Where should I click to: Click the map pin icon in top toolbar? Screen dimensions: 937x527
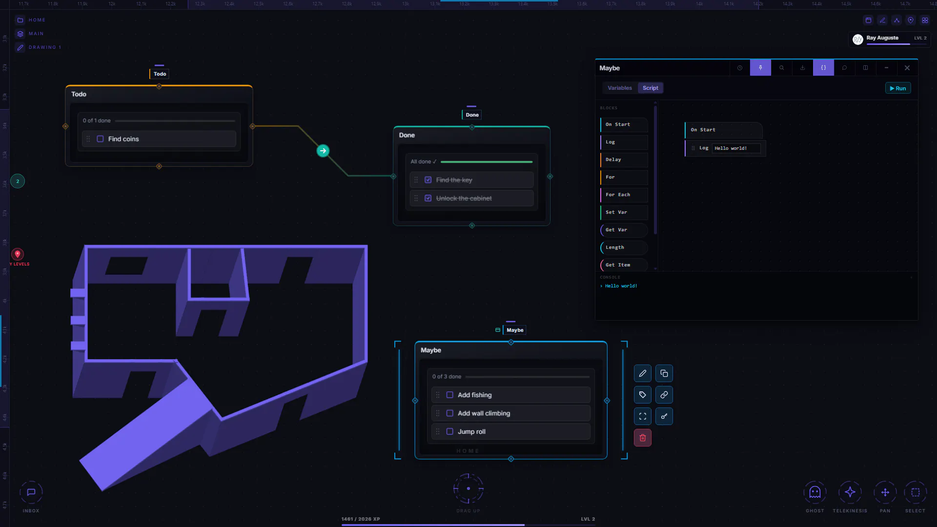(911, 20)
